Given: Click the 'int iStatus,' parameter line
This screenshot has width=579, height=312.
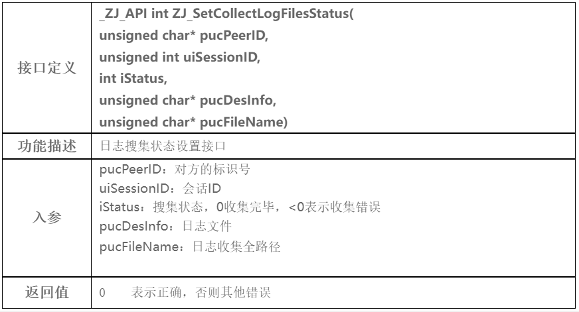Looking at the screenshot, I should 133,78.
